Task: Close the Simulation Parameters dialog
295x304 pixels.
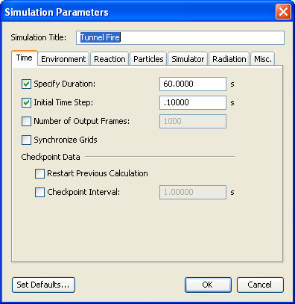Action: click(x=283, y=12)
